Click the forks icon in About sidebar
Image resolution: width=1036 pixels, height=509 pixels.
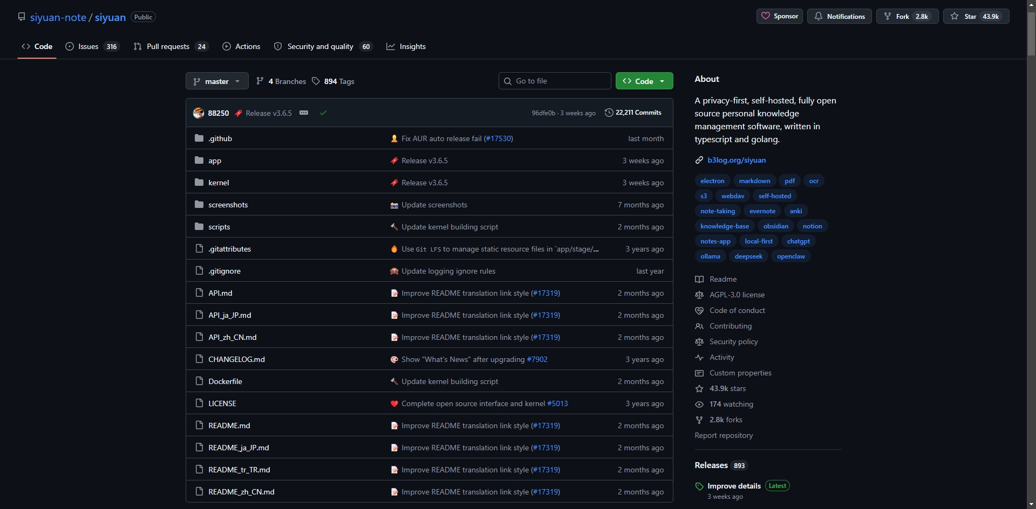[x=699, y=420]
